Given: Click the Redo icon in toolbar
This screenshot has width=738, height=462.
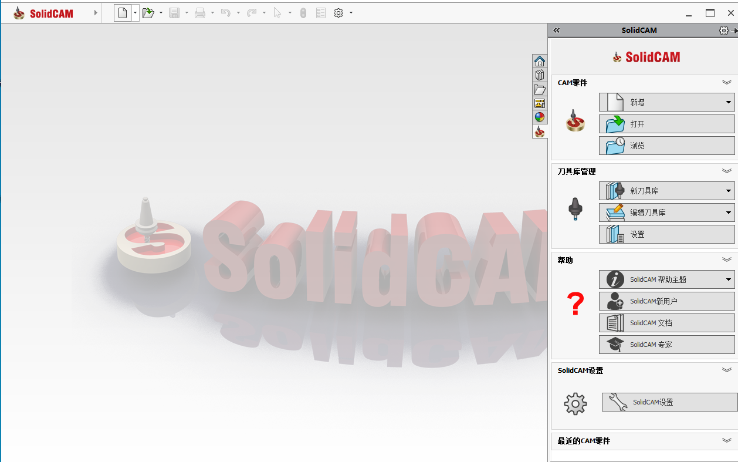Looking at the screenshot, I should pos(252,13).
